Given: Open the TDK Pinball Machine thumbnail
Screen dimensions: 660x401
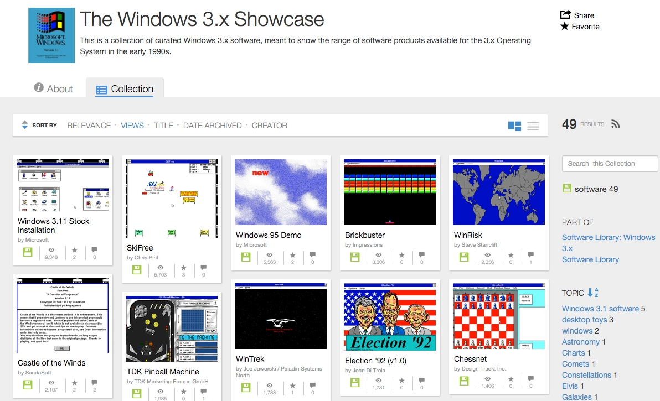Looking at the screenshot, I should (172, 329).
